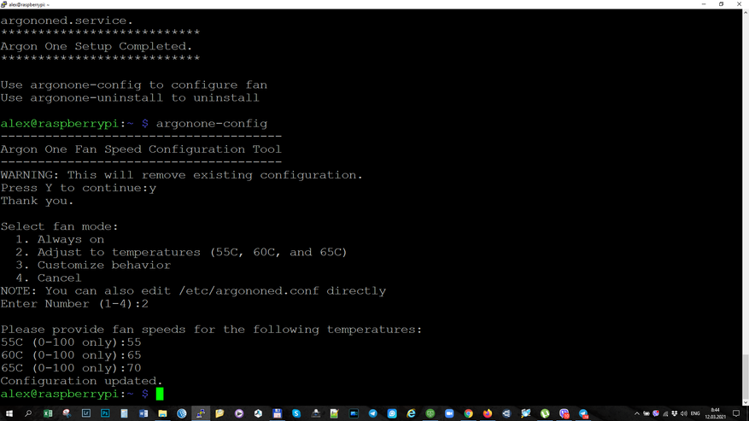Open Internet Explorer from the taskbar

[x=411, y=413]
